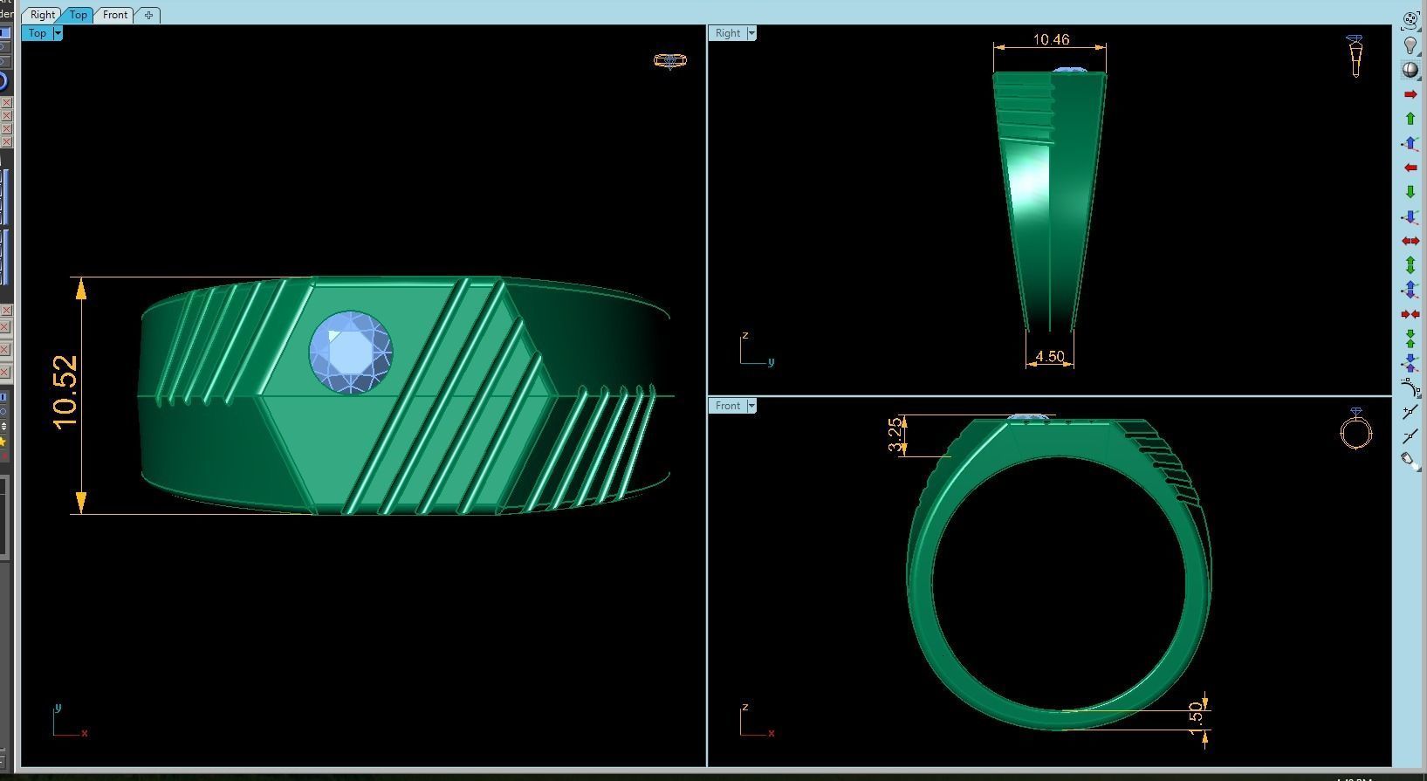Image resolution: width=1427 pixels, height=781 pixels.
Task: Select the 10.46 width dimension
Action: click(x=1051, y=39)
